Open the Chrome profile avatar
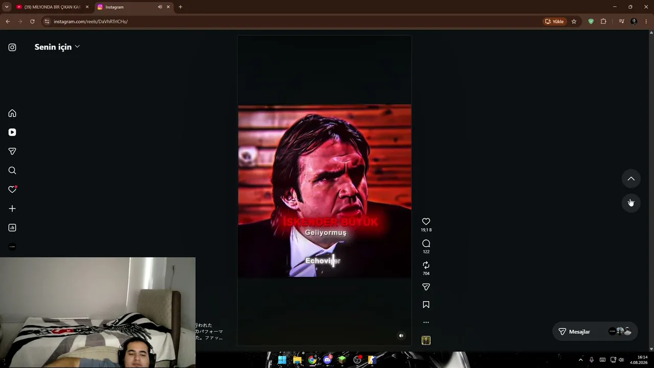 [634, 21]
